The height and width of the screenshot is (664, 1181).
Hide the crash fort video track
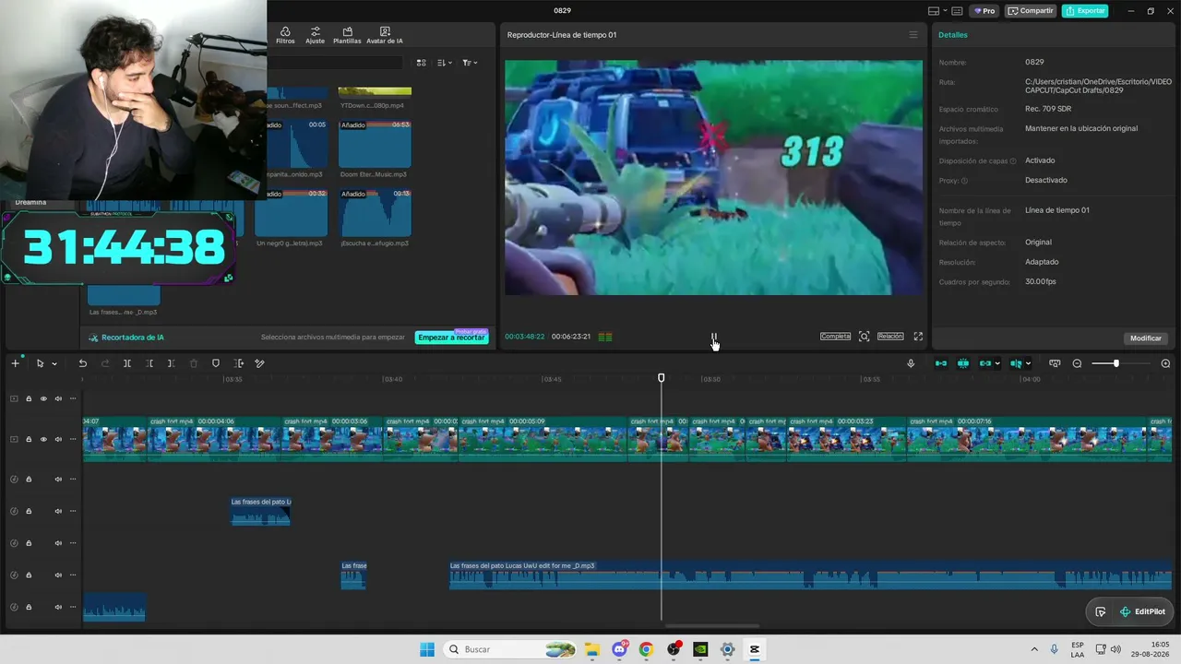tap(43, 439)
